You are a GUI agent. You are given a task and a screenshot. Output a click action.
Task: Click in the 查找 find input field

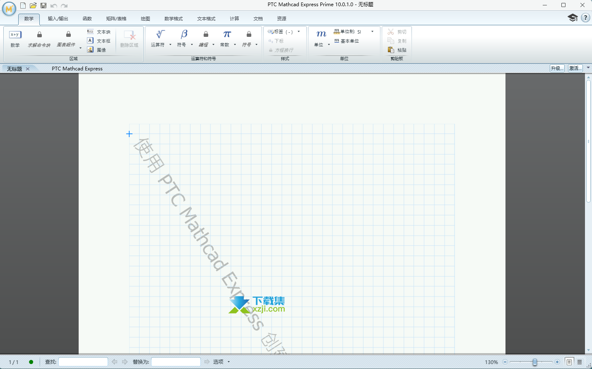click(83, 362)
